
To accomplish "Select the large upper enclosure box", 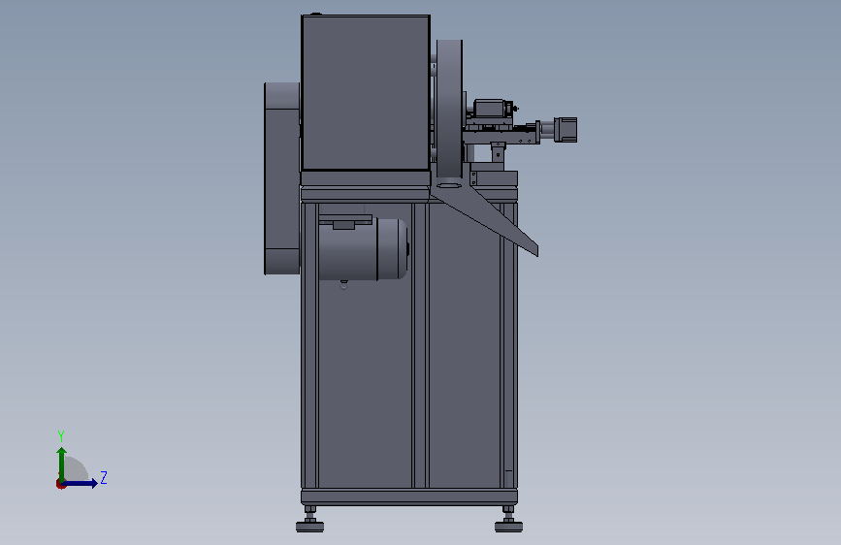I will coord(366,93).
